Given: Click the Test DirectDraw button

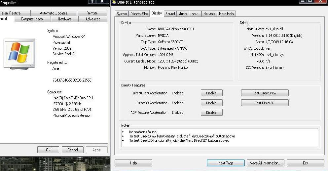Looking at the screenshot, I should pyautogui.click(x=265, y=93).
